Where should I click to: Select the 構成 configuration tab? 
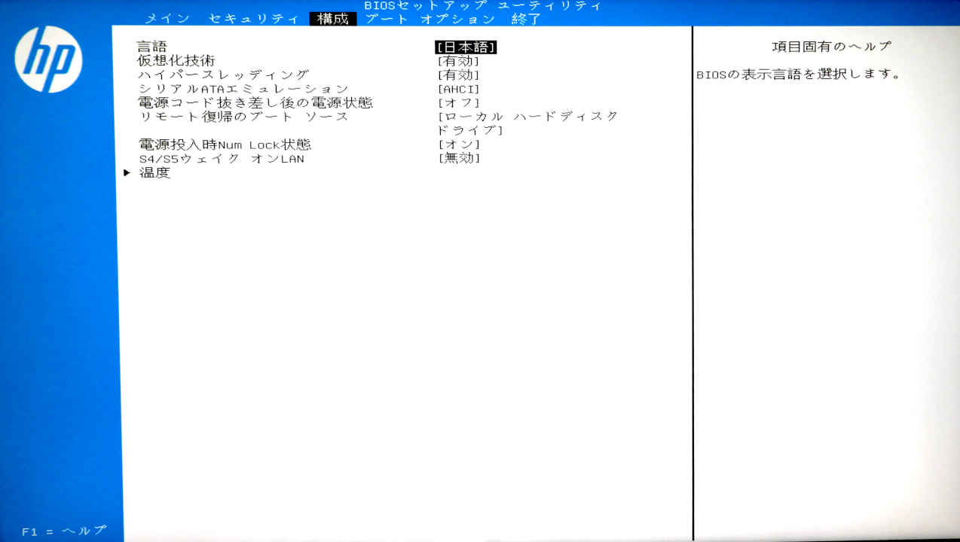(334, 20)
